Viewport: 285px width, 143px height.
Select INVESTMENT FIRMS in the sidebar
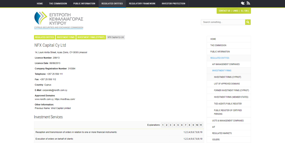229,71
